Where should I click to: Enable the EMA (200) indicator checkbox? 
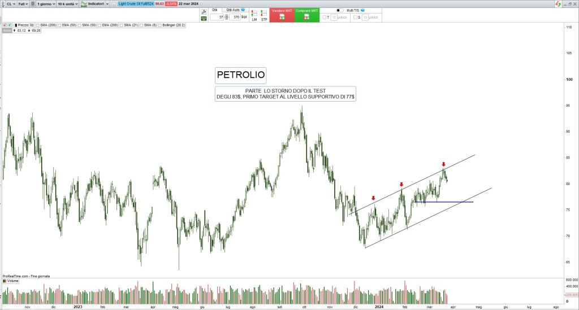100,25
